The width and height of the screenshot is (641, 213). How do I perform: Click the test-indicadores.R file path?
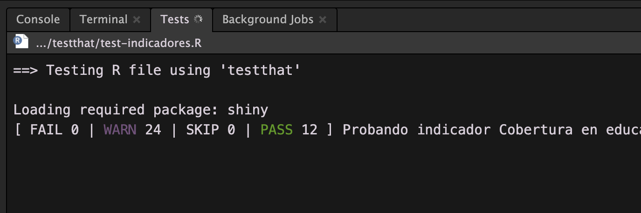point(118,43)
